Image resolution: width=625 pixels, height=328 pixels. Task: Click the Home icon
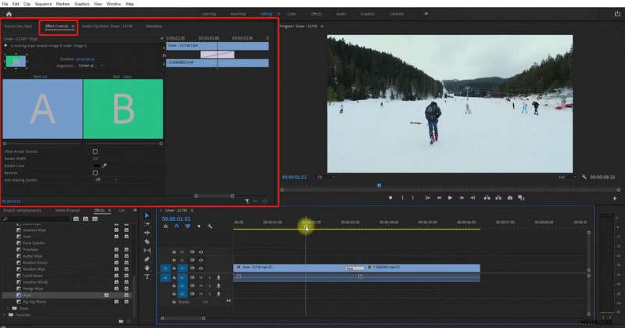(9, 13)
